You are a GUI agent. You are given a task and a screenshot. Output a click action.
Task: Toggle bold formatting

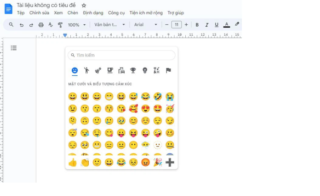[x=197, y=25]
